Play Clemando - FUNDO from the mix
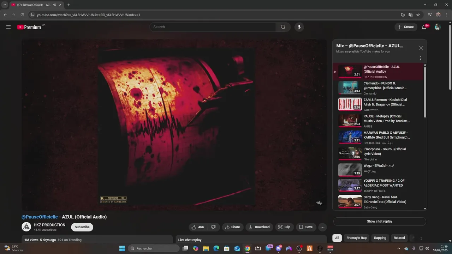Viewport: 452px width, 254px height. pyautogui.click(x=378, y=88)
